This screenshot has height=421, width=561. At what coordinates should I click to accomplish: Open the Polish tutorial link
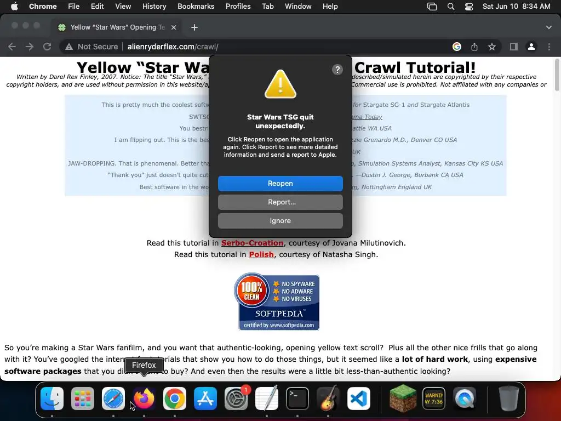click(261, 254)
